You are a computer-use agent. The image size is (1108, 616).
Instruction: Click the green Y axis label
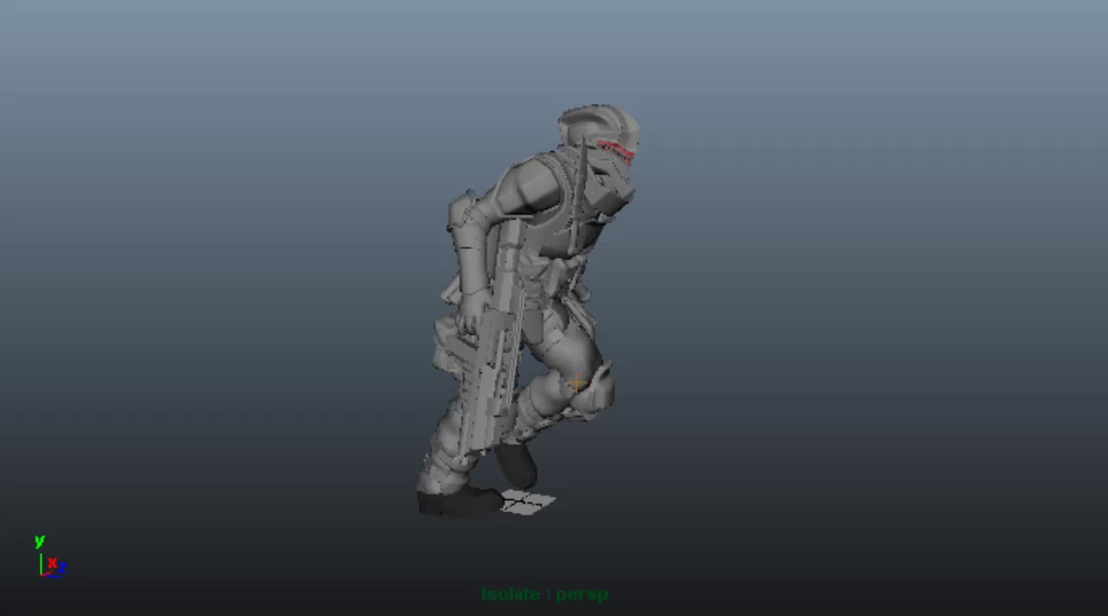(39, 541)
